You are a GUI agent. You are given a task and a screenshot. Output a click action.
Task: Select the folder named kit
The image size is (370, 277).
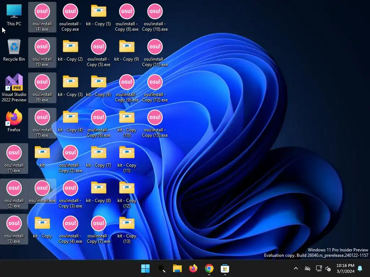tap(42, 156)
